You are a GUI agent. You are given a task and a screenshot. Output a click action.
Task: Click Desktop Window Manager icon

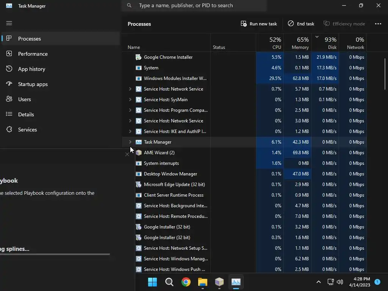pos(139,174)
